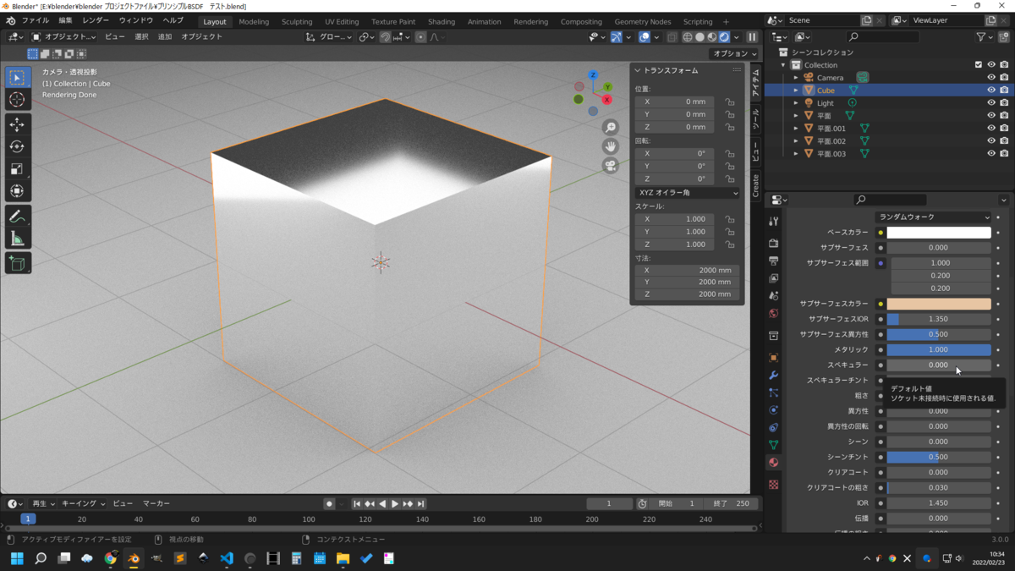Disable render camera icon for 平面.003
1015x571 pixels.
(x=1004, y=153)
